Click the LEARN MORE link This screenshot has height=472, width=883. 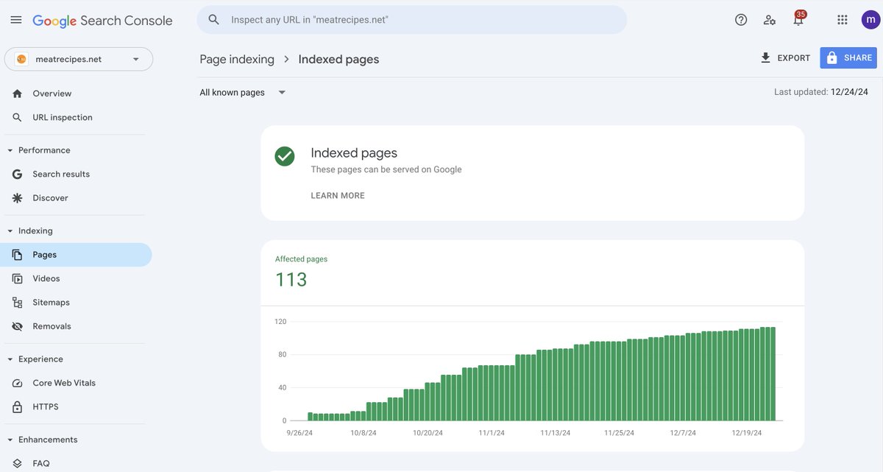point(338,194)
